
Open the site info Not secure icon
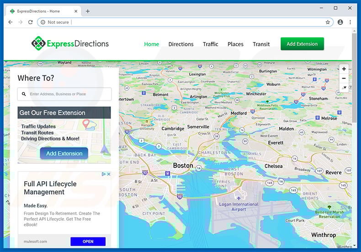coord(43,22)
